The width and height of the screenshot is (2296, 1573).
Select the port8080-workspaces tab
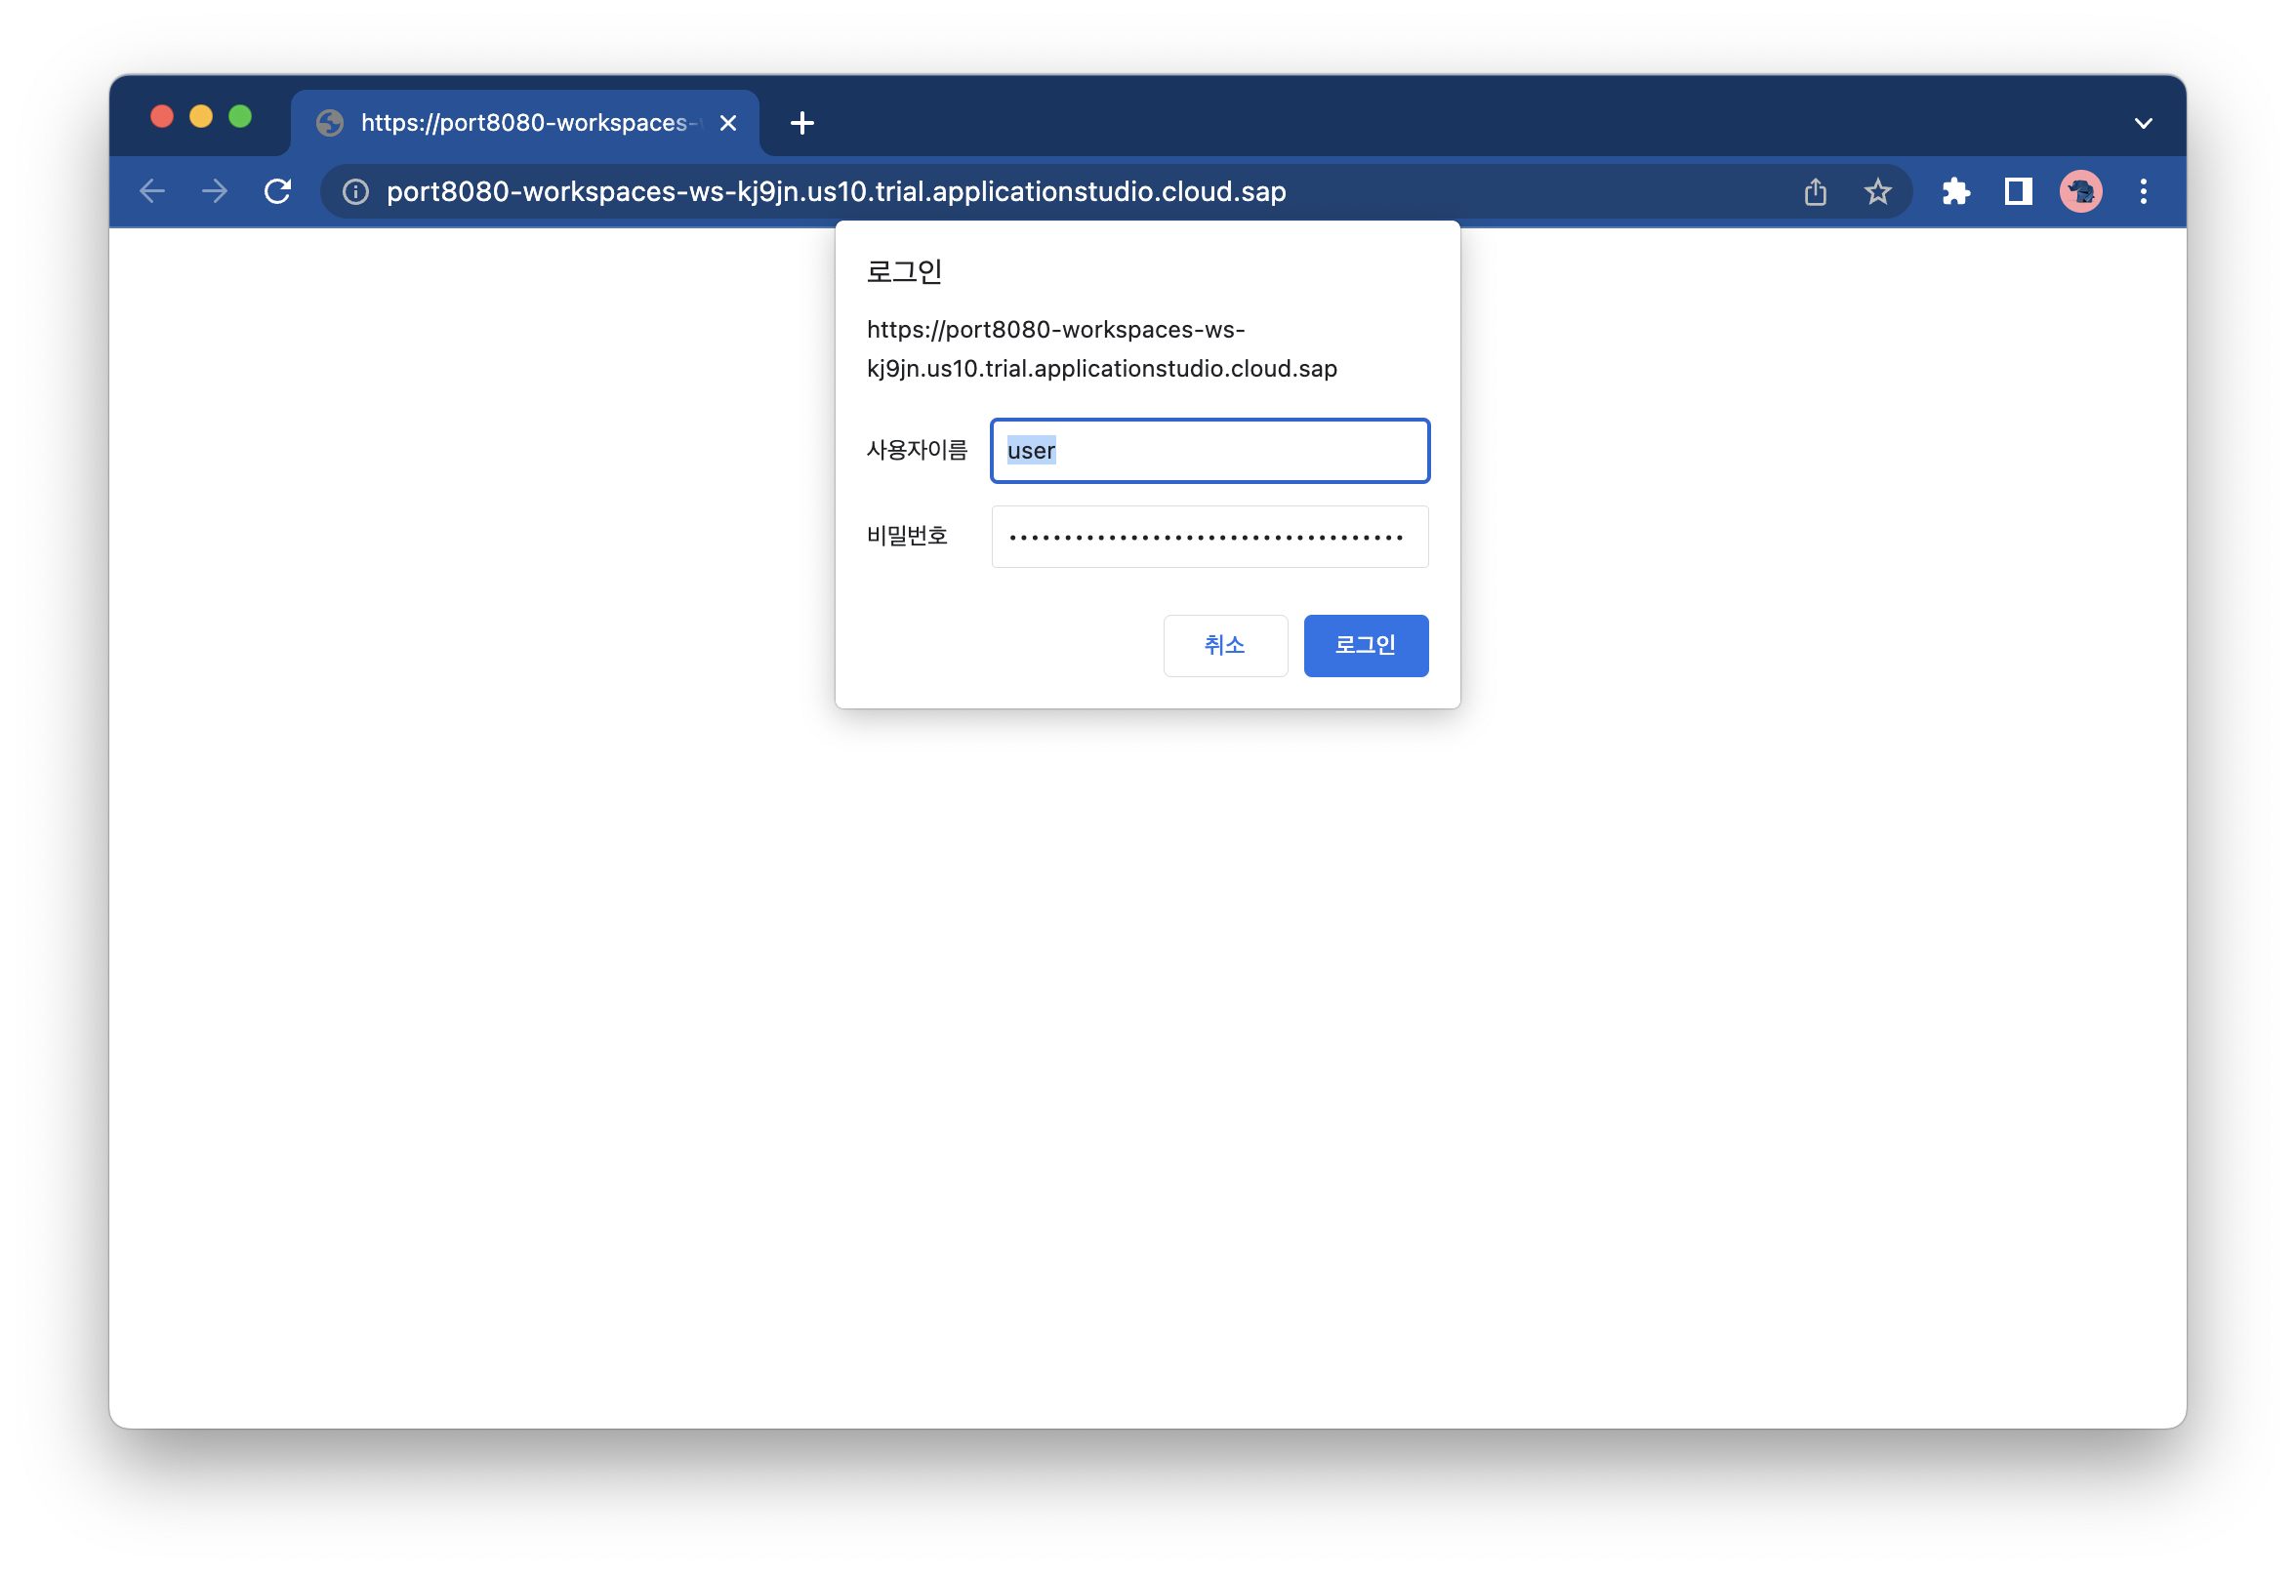(x=523, y=123)
